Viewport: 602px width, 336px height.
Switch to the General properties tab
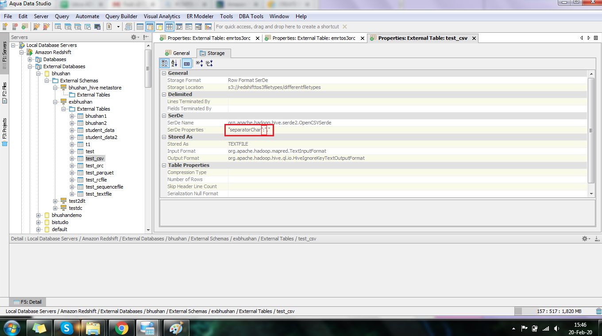tap(177, 53)
